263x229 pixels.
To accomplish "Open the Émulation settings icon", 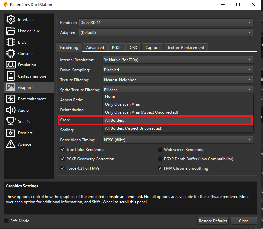I will [11, 65].
